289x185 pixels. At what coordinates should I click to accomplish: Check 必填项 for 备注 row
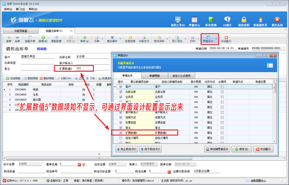(x=222, y=128)
